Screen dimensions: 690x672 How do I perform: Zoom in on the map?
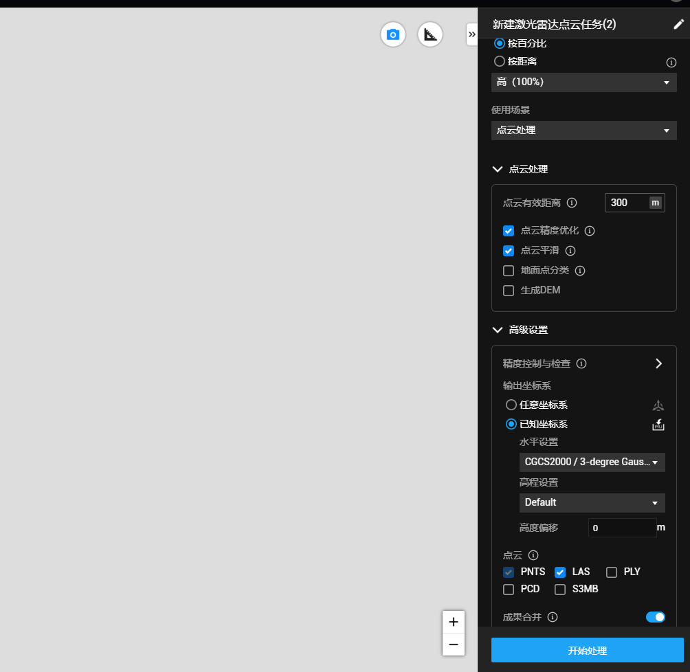click(454, 622)
